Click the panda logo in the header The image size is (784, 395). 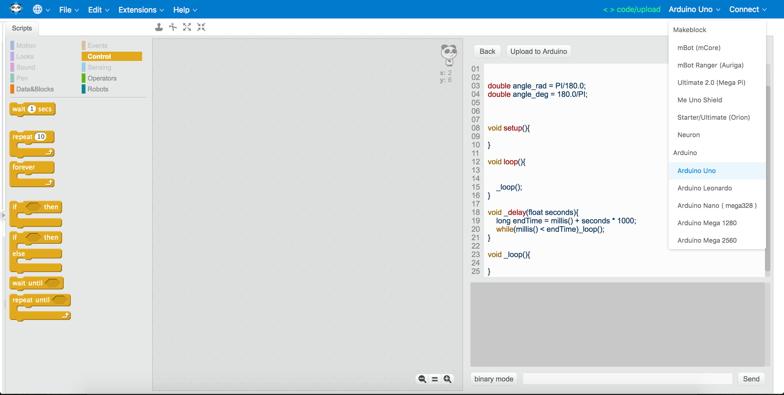point(15,9)
